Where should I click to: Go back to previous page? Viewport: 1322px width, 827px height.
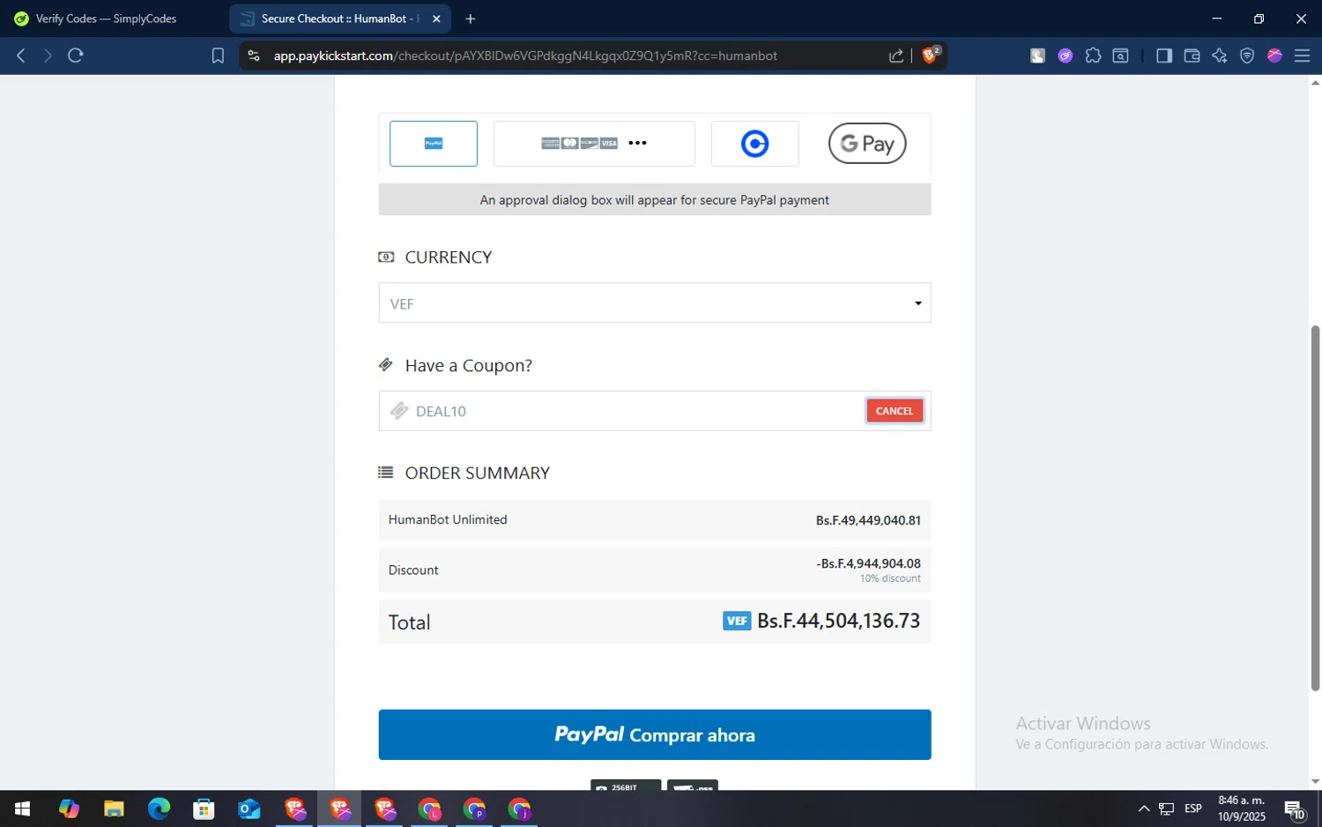[x=21, y=56]
